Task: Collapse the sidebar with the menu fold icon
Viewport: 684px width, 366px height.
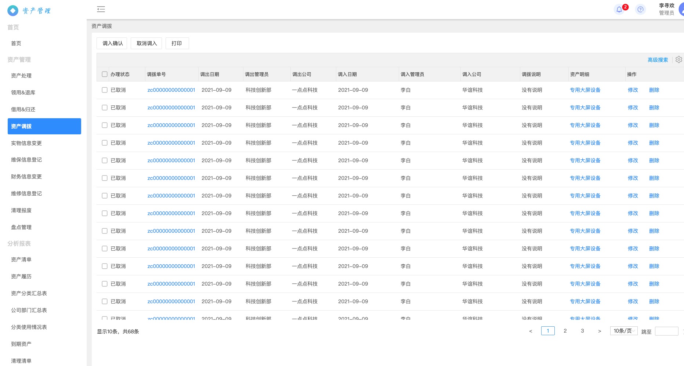Action: coord(101,9)
